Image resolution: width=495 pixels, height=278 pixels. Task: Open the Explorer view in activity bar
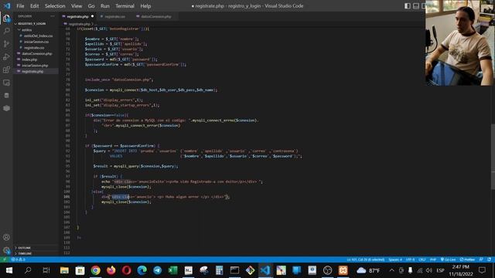6,19
